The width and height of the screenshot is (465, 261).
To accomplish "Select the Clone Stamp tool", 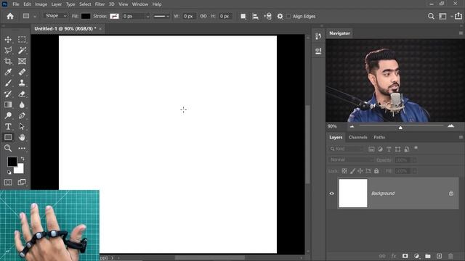I will tap(22, 83).
